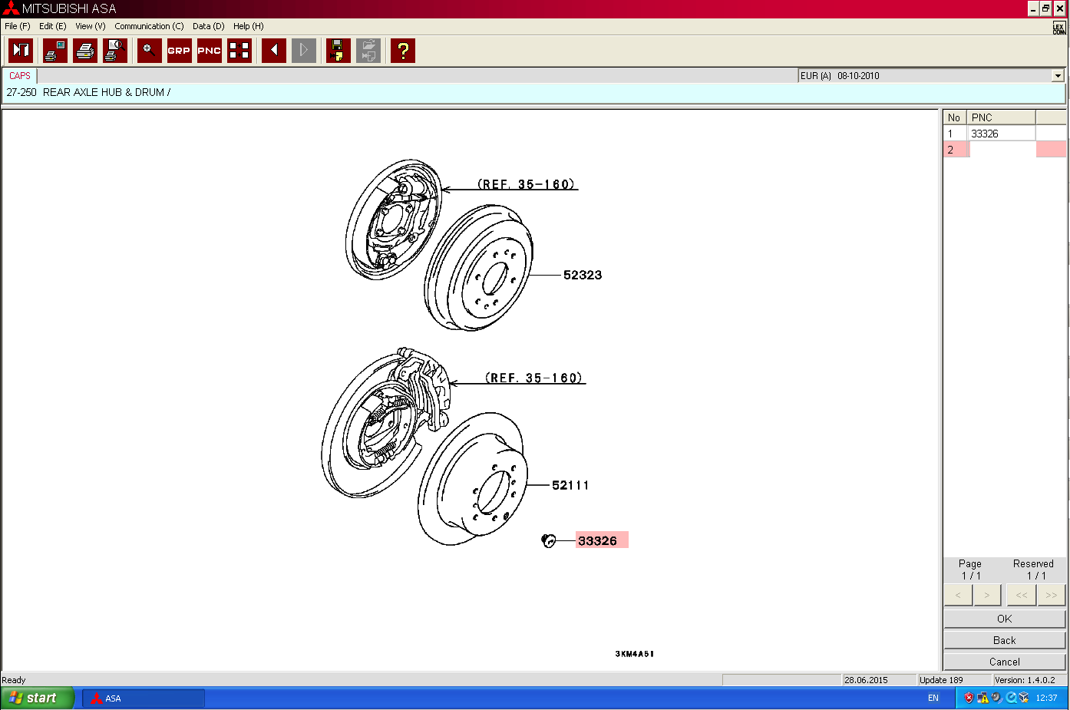Click the ASA taskbar button
The image size is (1070, 710).
coord(144,698)
